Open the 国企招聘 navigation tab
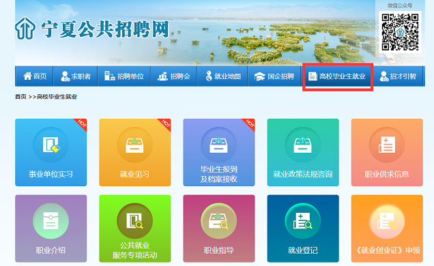This screenshot has height=266, width=434. tap(274, 76)
